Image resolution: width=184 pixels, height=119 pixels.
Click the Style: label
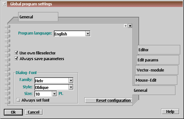click(27, 87)
